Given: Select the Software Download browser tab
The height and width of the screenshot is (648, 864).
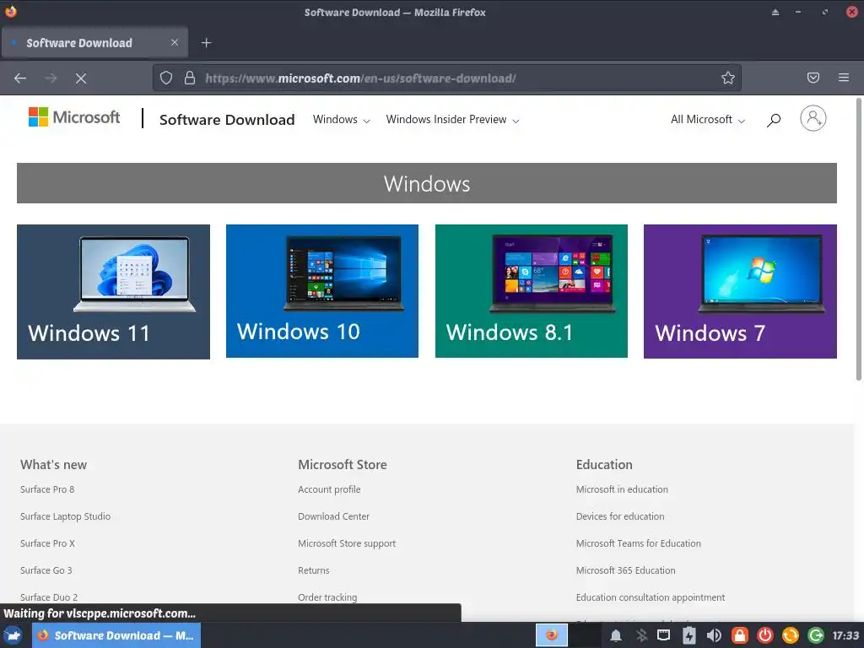Looking at the screenshot, I should click(94, 42).
